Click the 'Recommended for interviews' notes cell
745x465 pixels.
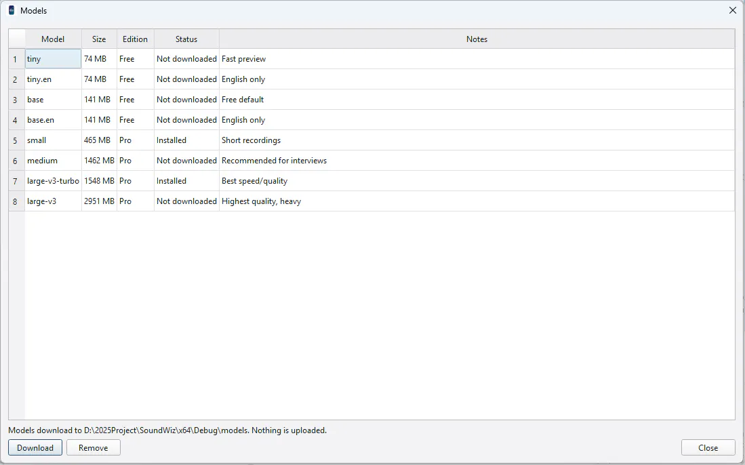477,161
